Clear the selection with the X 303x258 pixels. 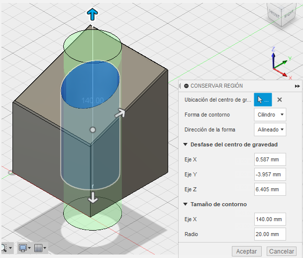280,100
